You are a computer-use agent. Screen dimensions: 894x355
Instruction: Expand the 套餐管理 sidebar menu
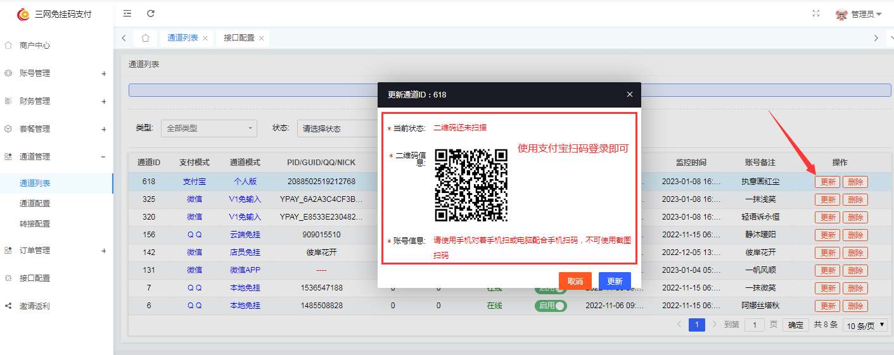pyautogui.click(x=57, y=129)
